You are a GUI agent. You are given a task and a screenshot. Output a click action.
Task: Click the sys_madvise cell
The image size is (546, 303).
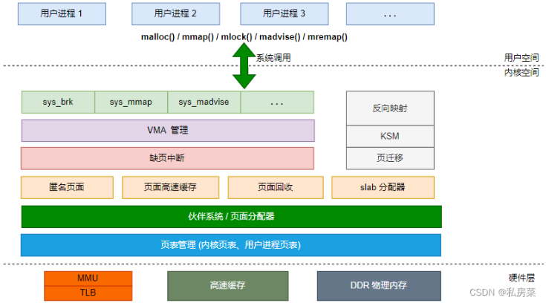(204, 102)
